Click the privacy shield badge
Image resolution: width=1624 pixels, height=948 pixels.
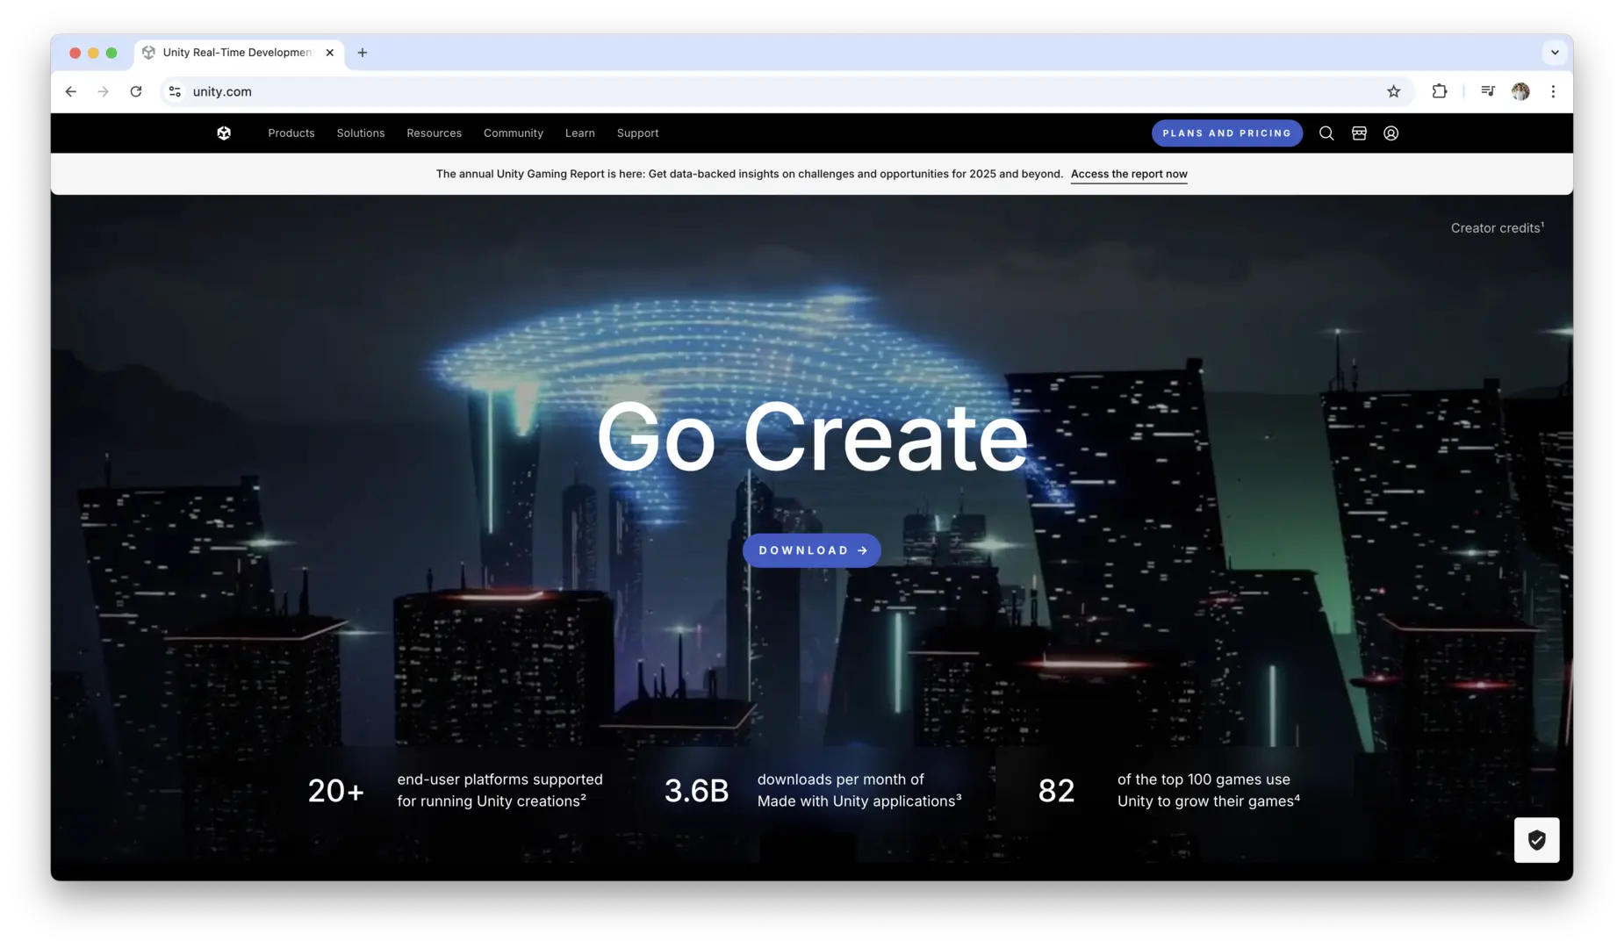click(1537, 840)
